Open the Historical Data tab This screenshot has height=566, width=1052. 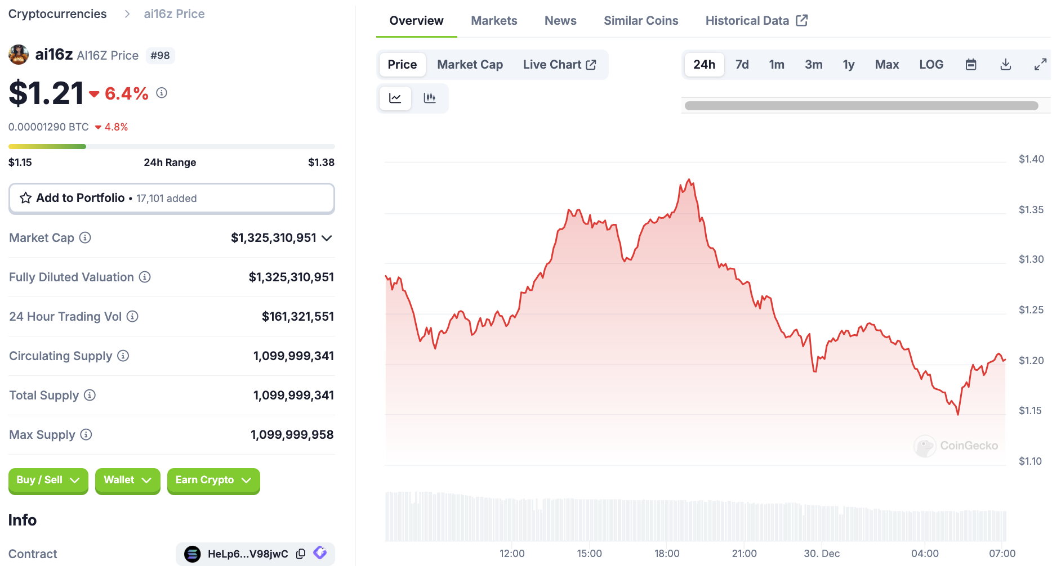coord(756,21)
